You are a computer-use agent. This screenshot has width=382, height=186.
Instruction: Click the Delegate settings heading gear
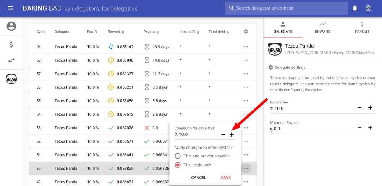270,67
